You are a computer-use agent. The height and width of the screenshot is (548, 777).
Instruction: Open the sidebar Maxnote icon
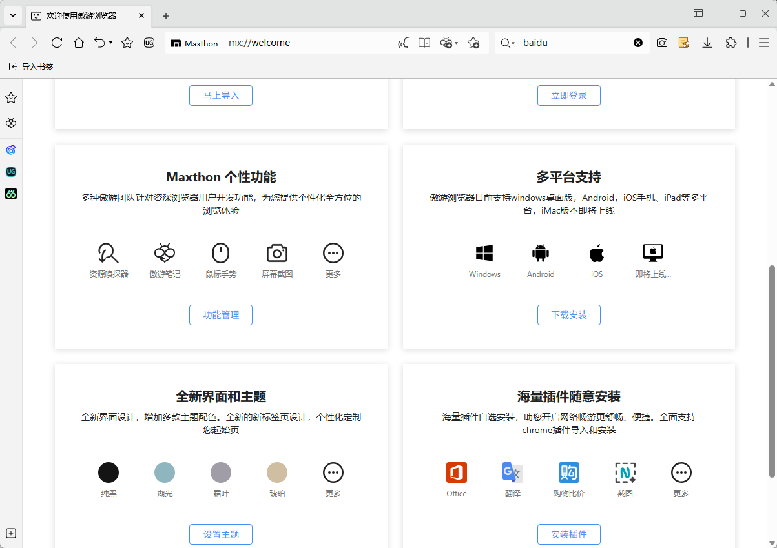(11, 123)
